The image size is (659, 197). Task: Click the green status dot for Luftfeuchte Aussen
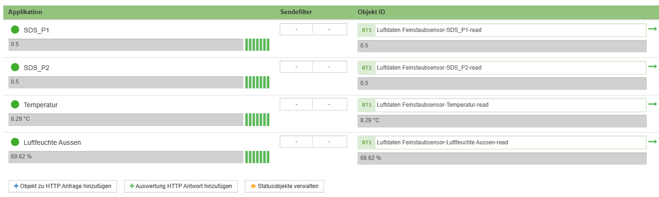(x=15, y=142)
